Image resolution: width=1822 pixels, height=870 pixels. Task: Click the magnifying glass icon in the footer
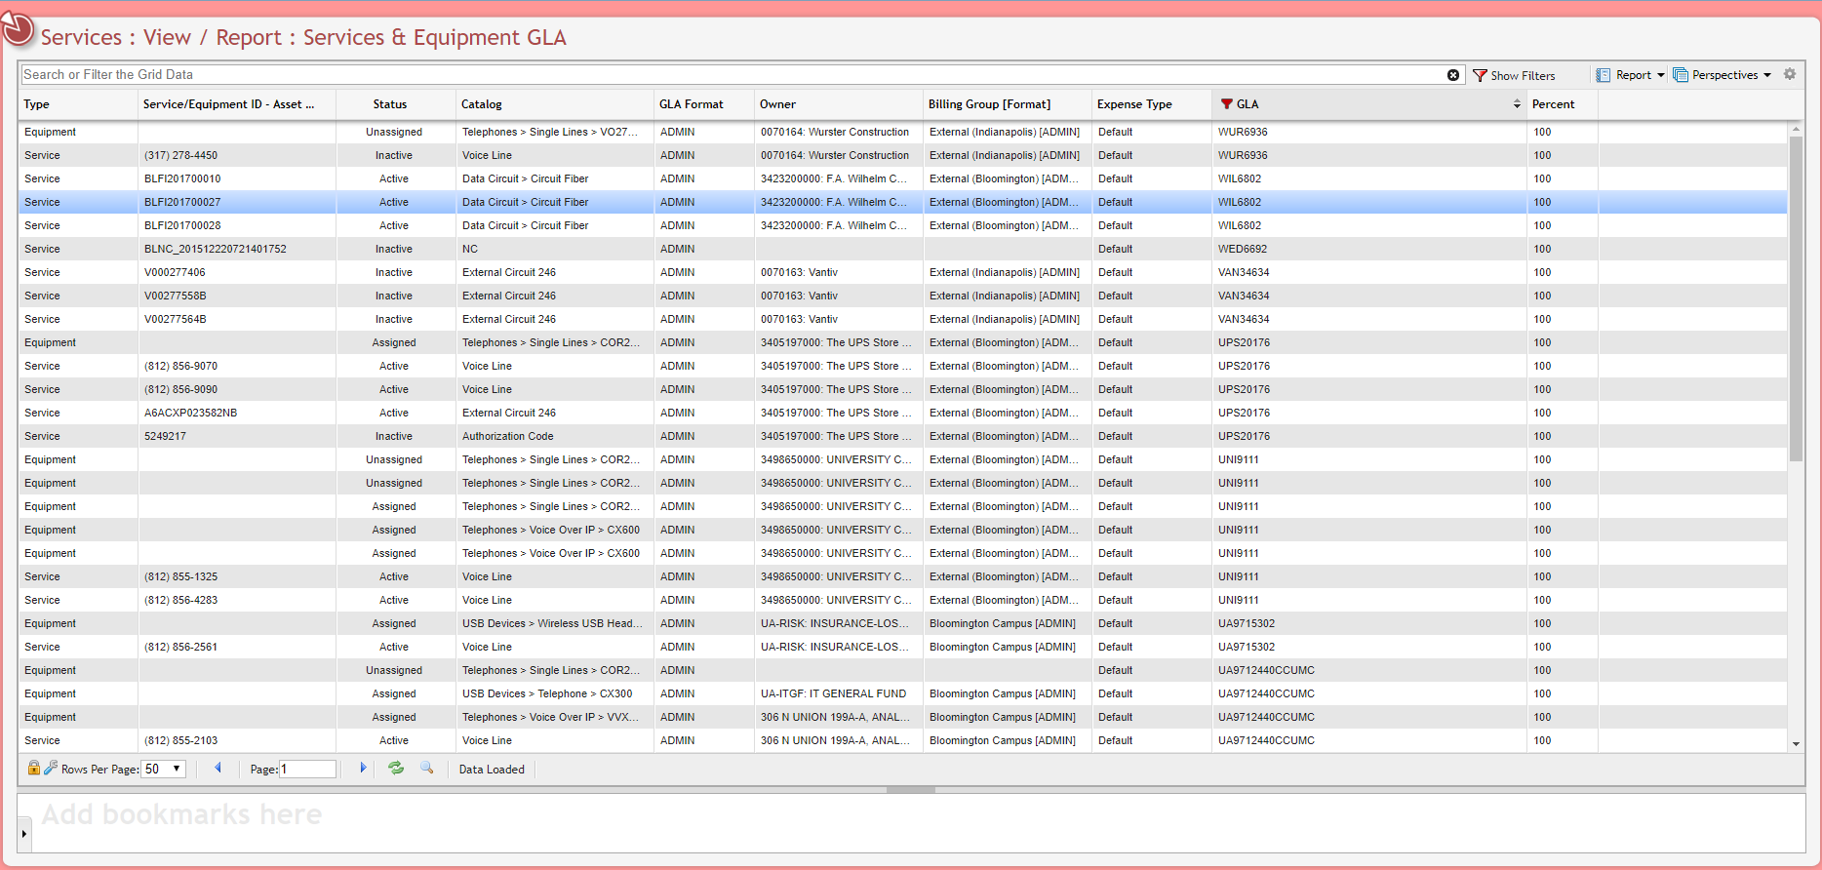[426, 768]
